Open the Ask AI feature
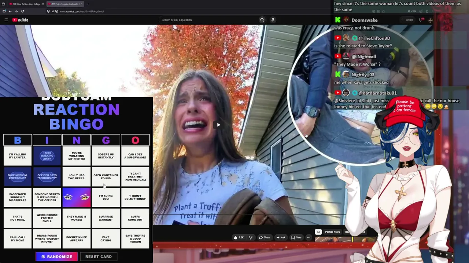Screen dimensions: 469x263 (x=281, y=237)
